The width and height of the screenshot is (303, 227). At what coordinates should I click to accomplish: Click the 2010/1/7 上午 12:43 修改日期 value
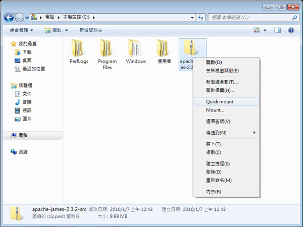tap(131, 209)
